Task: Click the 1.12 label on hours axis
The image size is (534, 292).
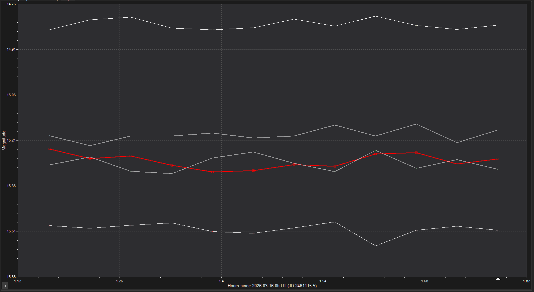Action: click(18, 281)
